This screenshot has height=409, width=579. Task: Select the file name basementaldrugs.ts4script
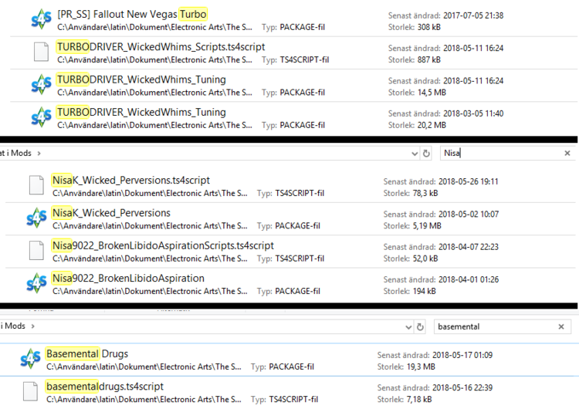click(105, 387)
